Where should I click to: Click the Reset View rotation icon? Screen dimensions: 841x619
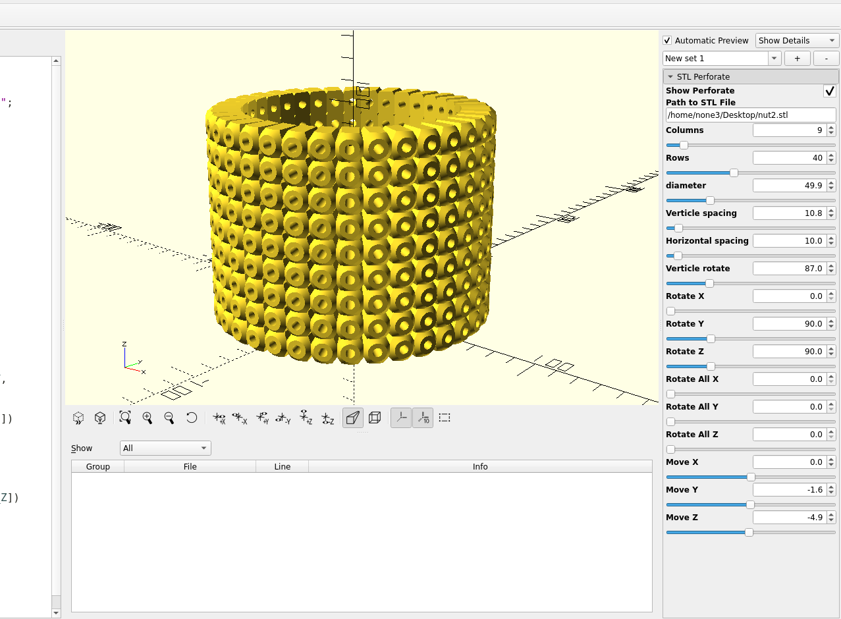click(x=191, y=417)
